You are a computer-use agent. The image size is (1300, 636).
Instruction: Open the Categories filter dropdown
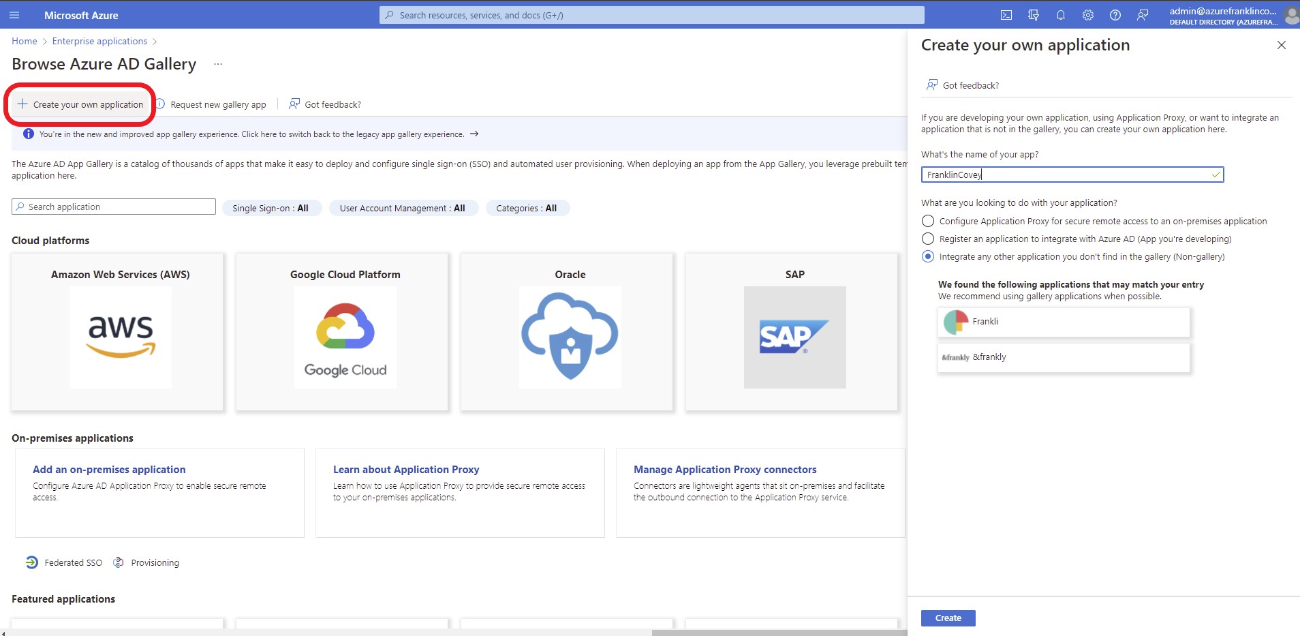click(527, 208)
